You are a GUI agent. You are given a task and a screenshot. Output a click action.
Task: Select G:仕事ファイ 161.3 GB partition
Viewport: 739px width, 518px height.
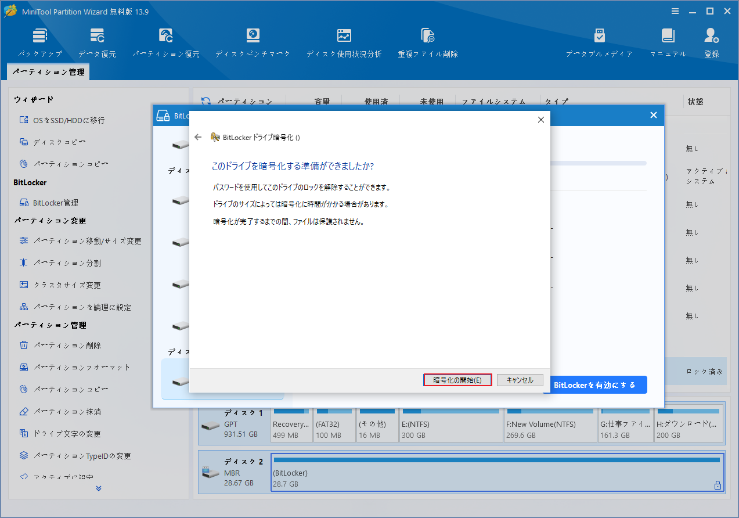click(626, 425)
